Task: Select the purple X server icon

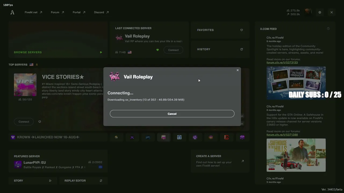Action: point(132,137)
